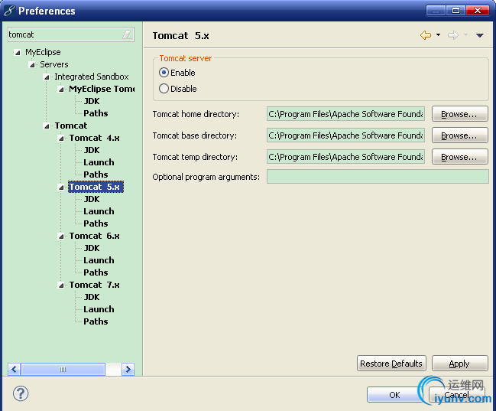Select Paths under Tomcat 4.x

96,175
